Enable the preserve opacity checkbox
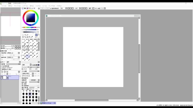Image resolution: width=193 pixels, height=108 pixels. (x=1, y=66)
